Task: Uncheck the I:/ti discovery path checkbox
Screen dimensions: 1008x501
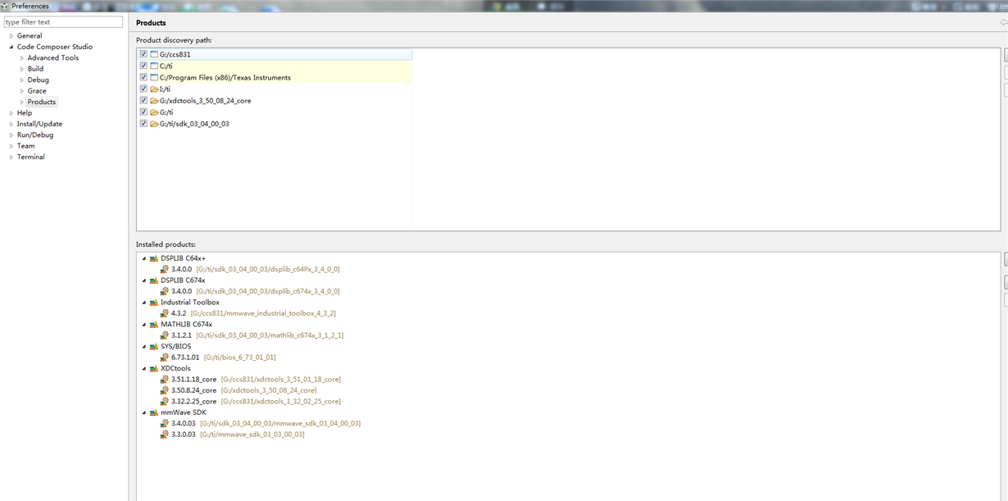Action: (x=143, y=89)
